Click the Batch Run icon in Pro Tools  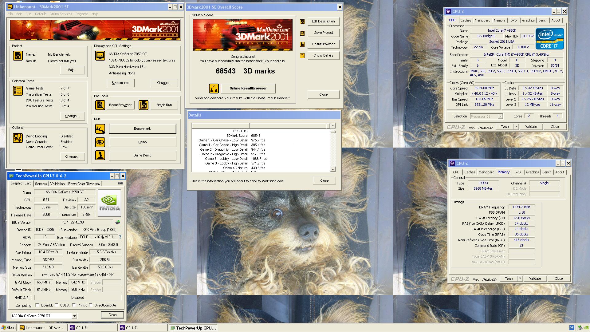(144, 105)
